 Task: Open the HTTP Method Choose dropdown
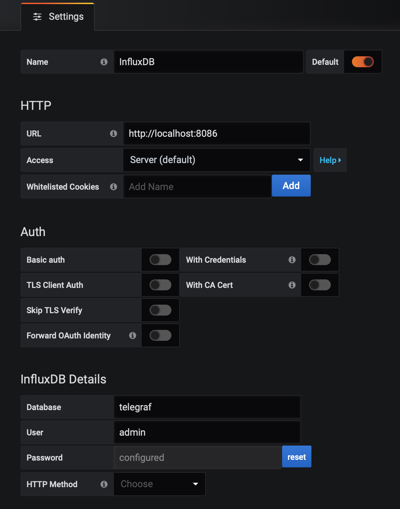pyautogui.click(x=159, y=484)
